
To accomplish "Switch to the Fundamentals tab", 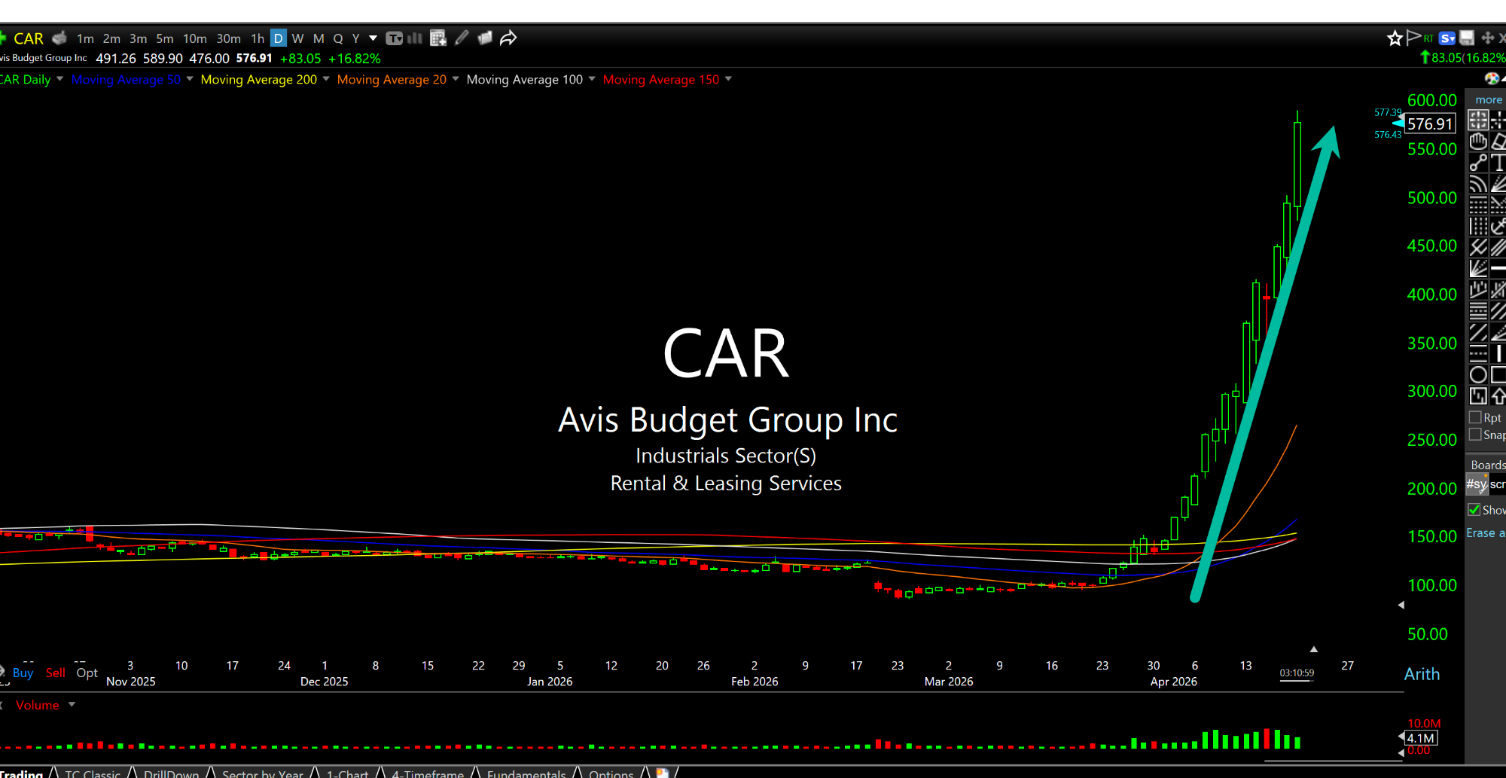I will [526, 773].
